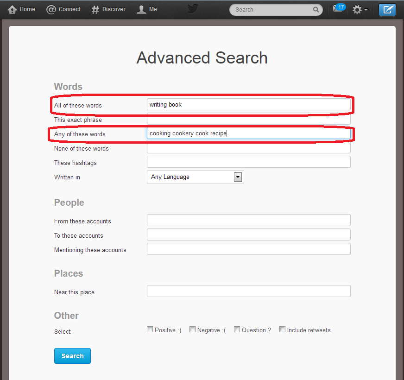Check the Question ? checkbox
Image resolution: width=404 pixels, height=380 pixels.
click(x=237, y=329)
